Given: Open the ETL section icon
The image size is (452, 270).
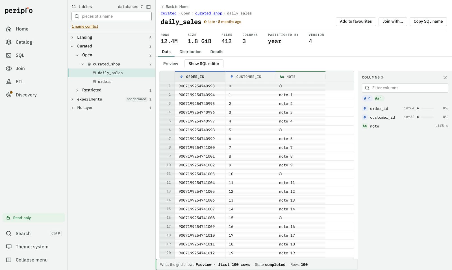Looking at the screenshot, I should click(9, 82).
